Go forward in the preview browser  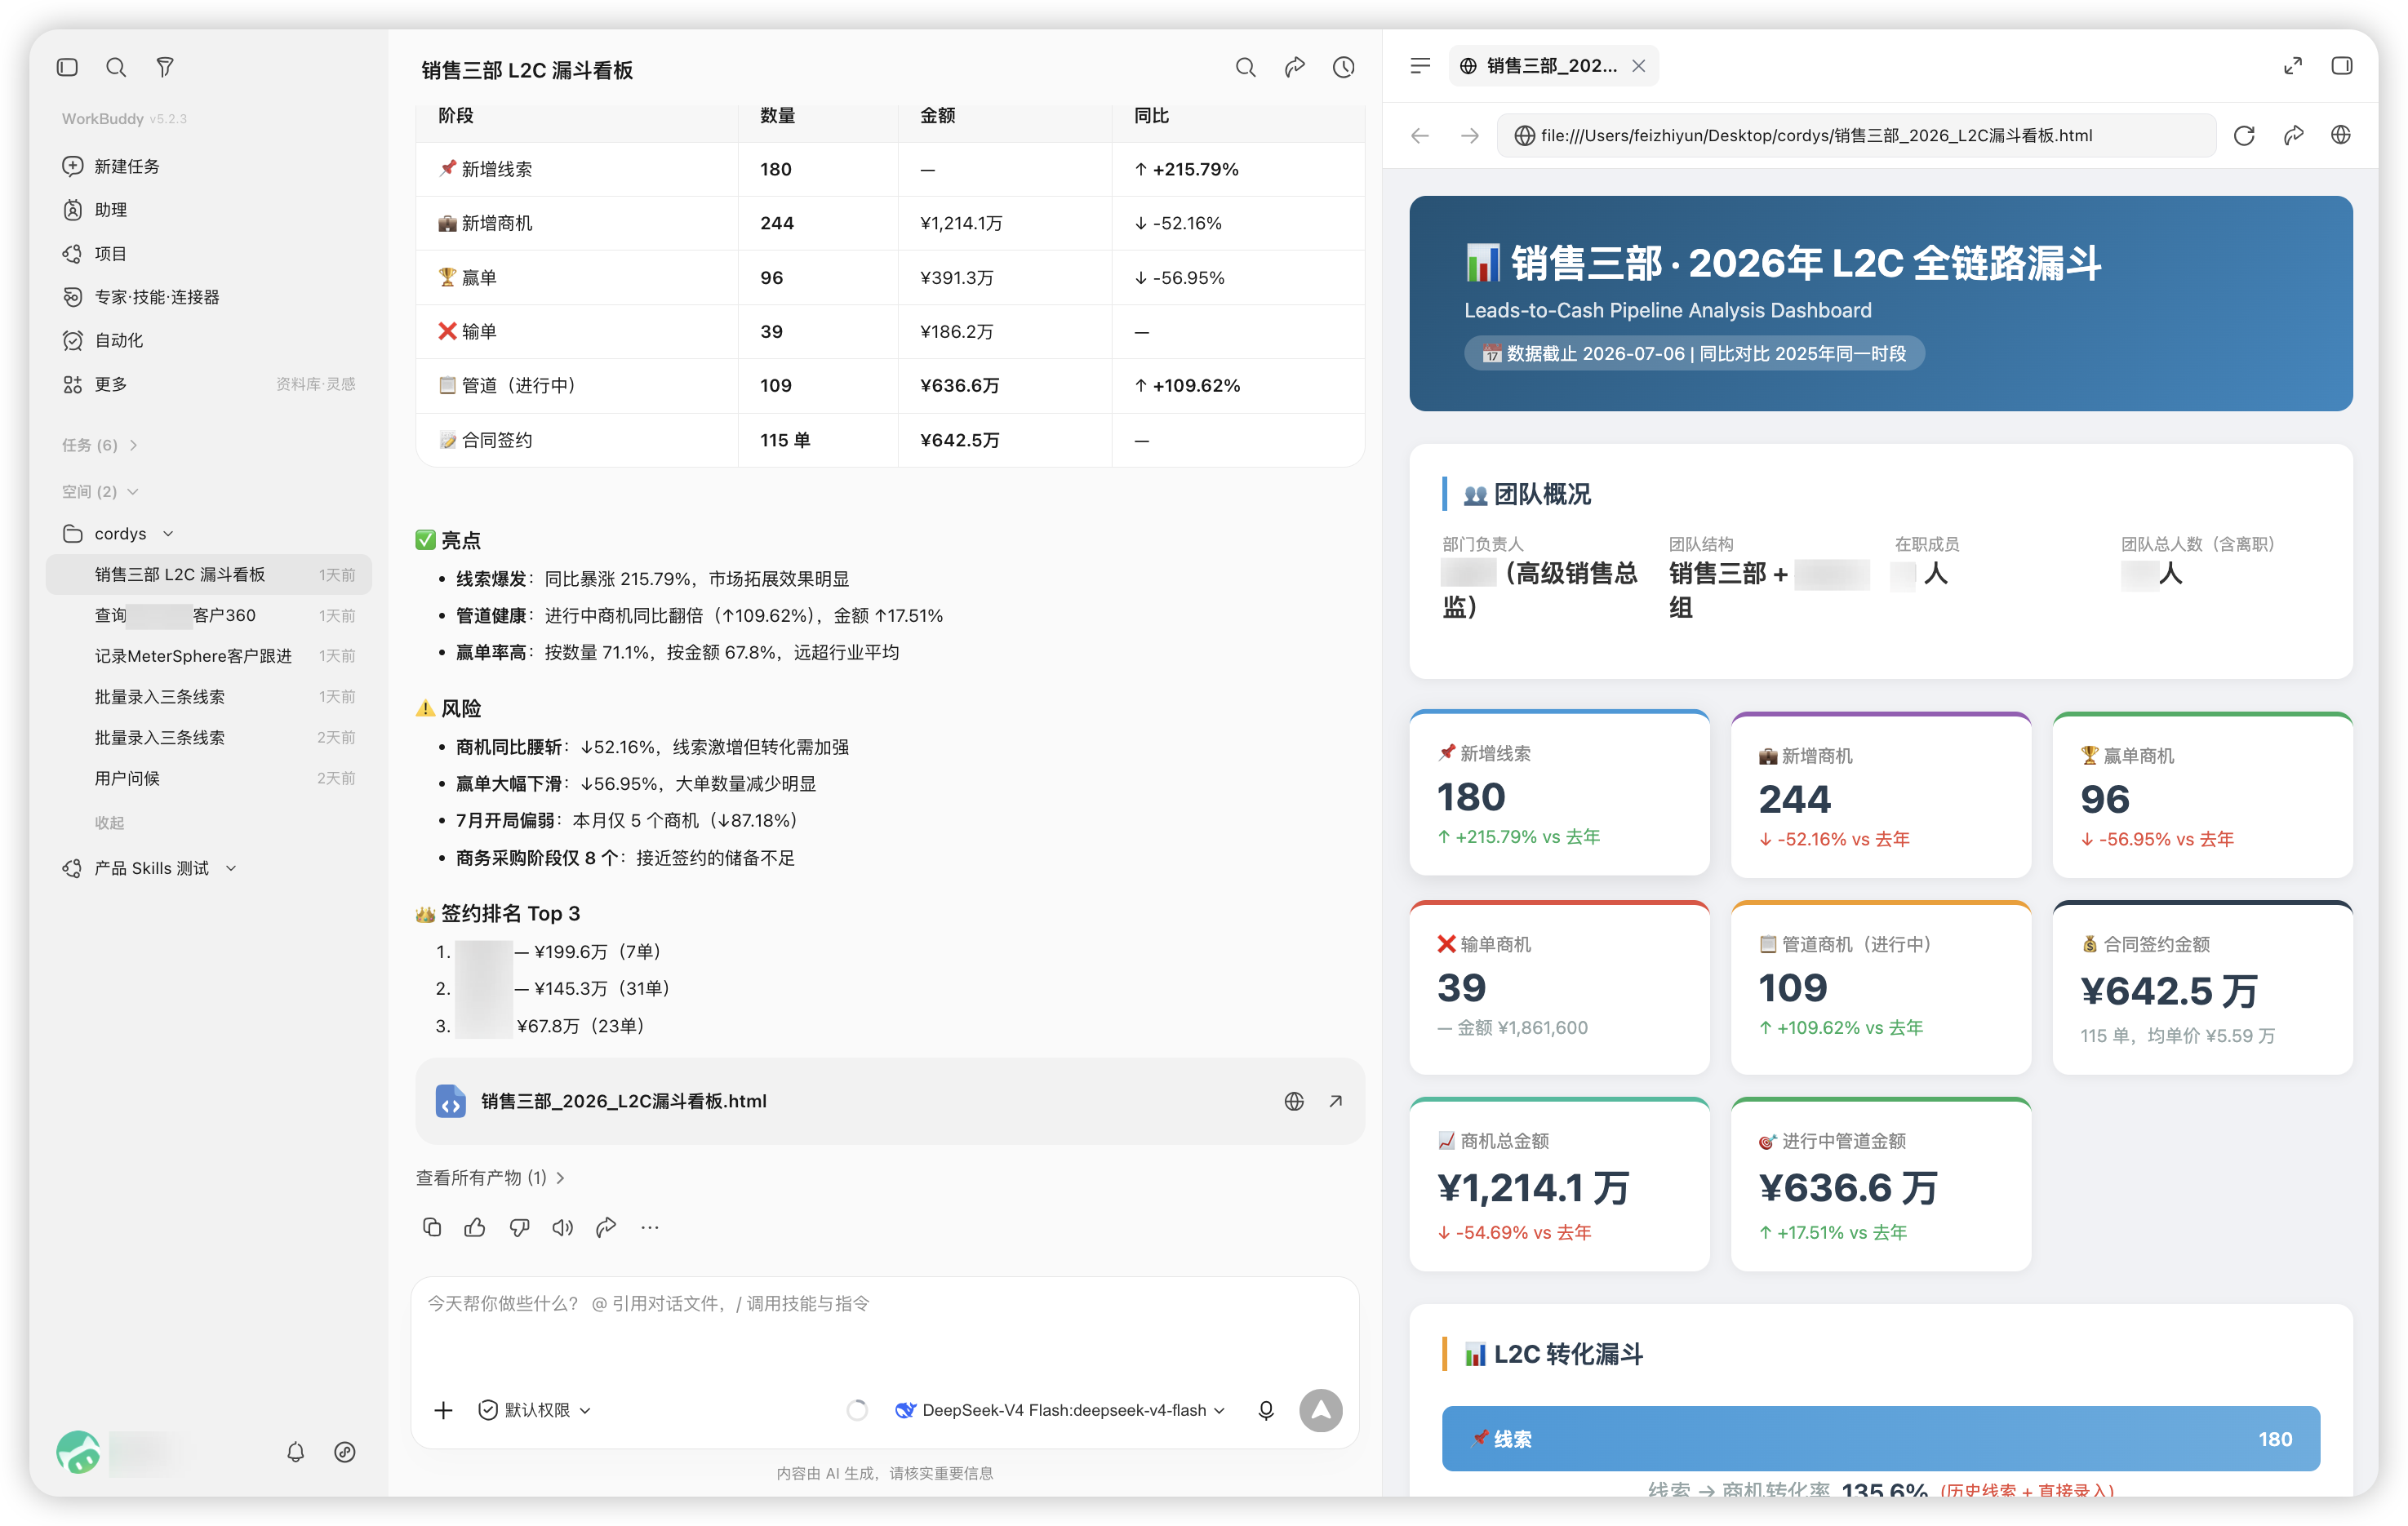tap(1470, 135)
